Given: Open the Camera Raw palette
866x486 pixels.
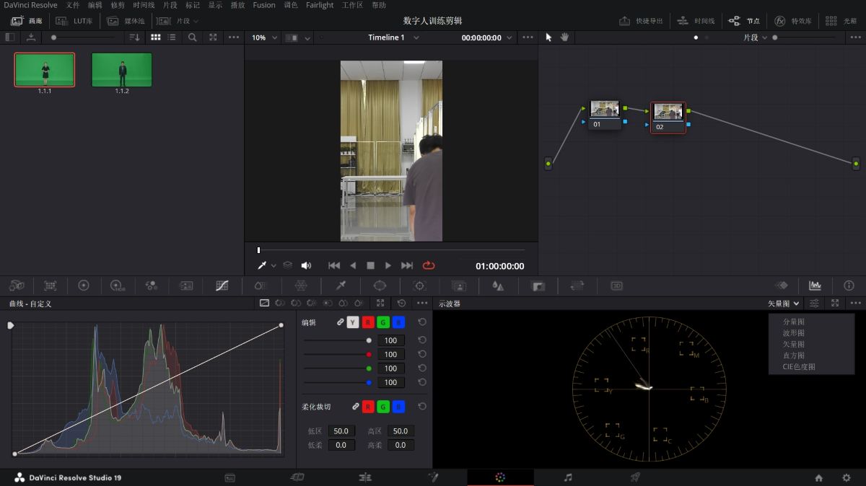Looking at the screenshot, I should pos(16,286).
